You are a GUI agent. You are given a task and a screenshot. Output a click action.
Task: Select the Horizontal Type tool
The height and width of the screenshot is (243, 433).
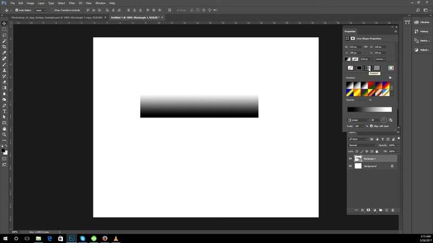tap(4, 111)
